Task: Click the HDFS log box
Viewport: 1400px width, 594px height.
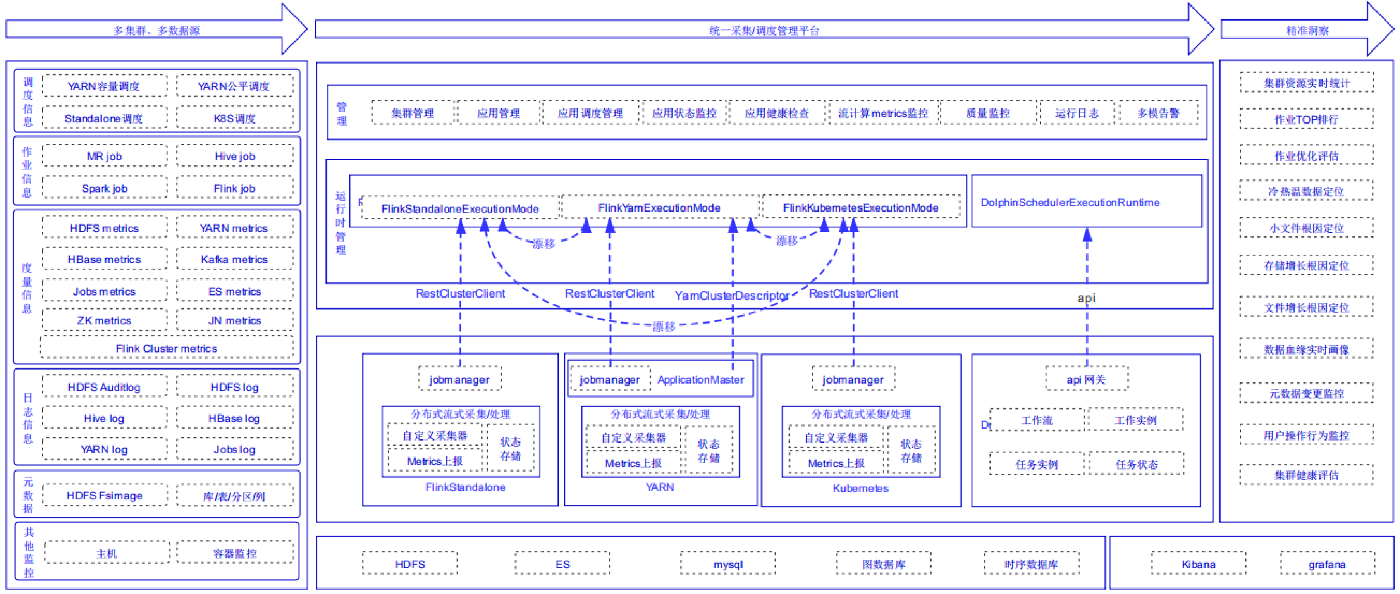Action: pos(235,386)
